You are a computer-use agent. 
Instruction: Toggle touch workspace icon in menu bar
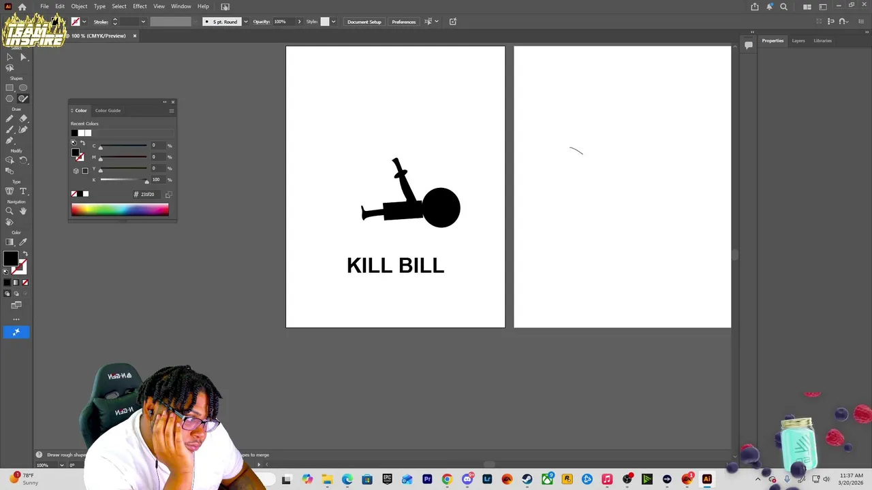click(x=225, y=7)
